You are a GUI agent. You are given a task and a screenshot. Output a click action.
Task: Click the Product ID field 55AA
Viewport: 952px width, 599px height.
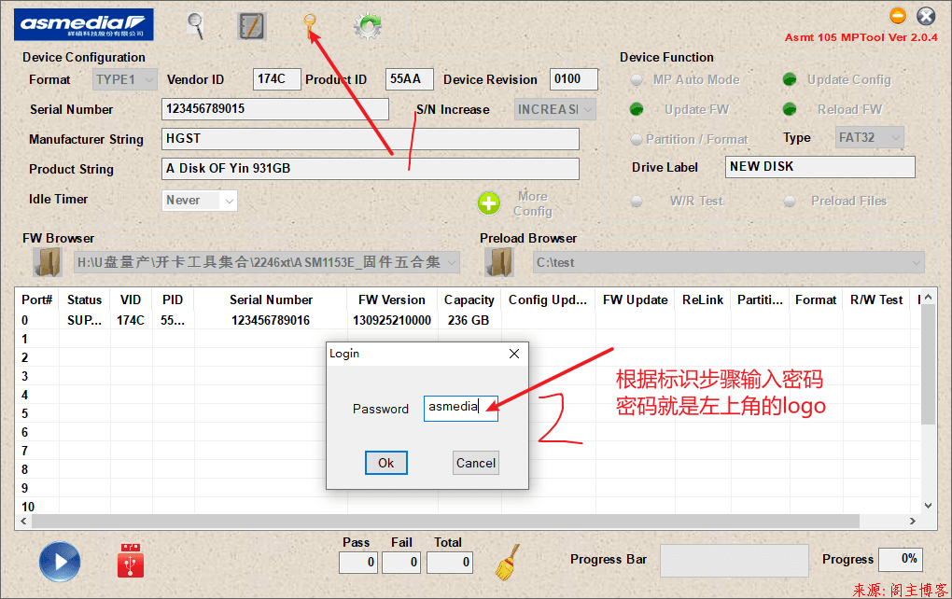tap(409, 79)
